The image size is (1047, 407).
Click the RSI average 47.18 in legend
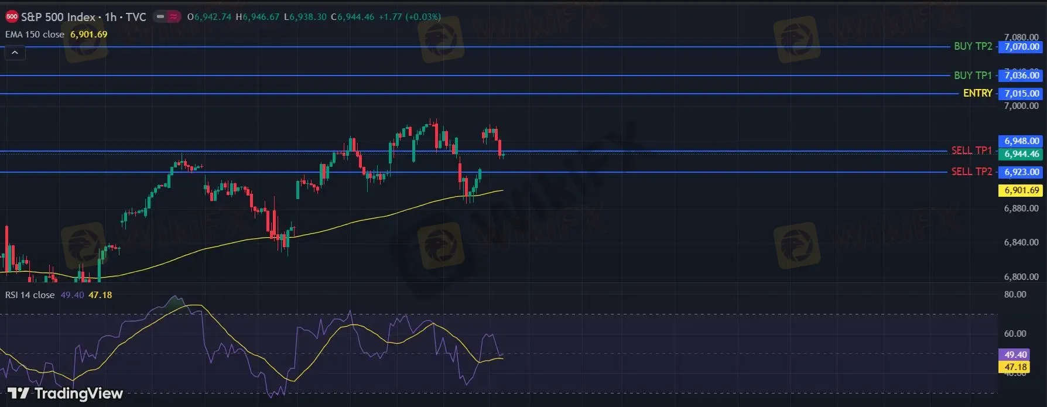coord(100,295)
